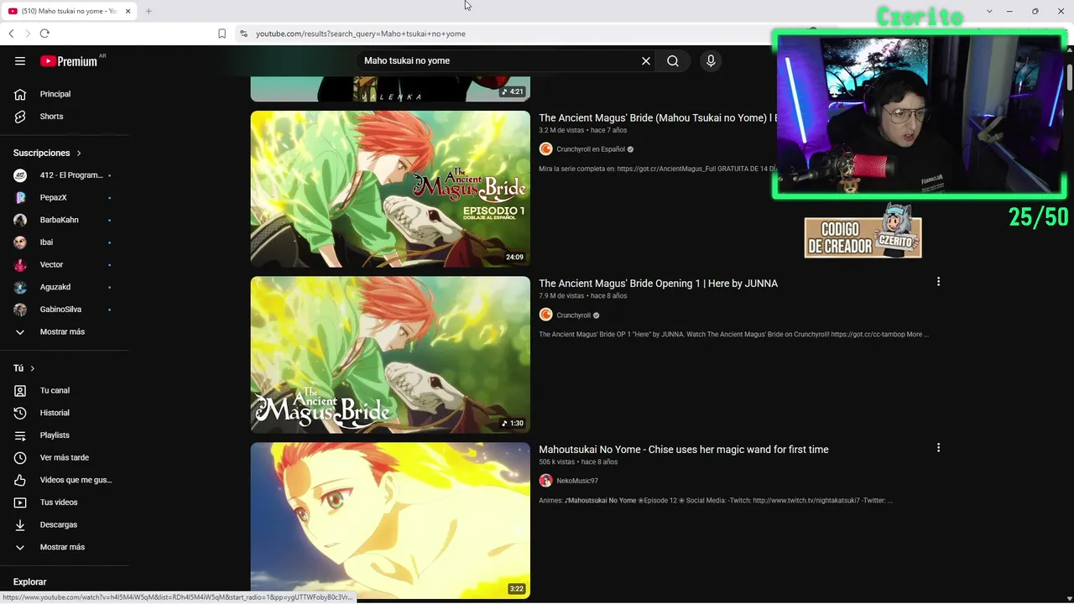Image resolution: width=1074 pixels, height=604 pixels.
Task: Open BarbaKahn channel avatar
Action: click(x=21, y=220)
